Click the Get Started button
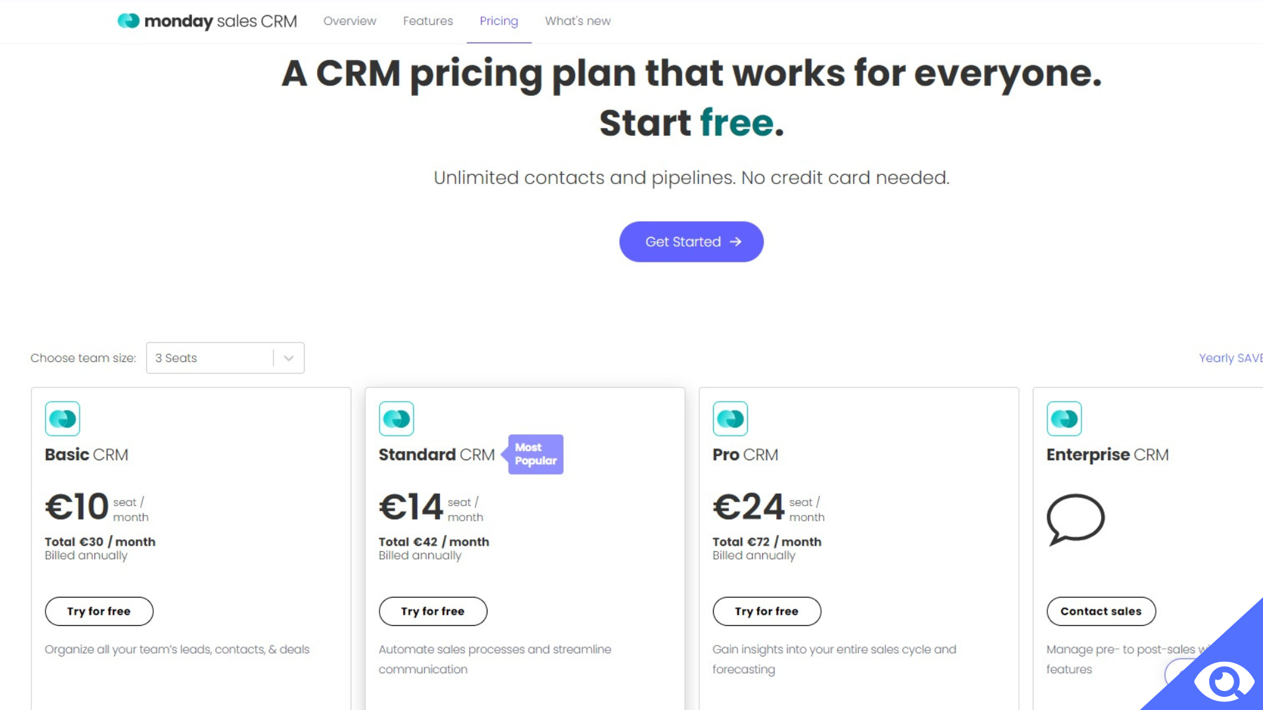1263x710 pixels. 691,241
